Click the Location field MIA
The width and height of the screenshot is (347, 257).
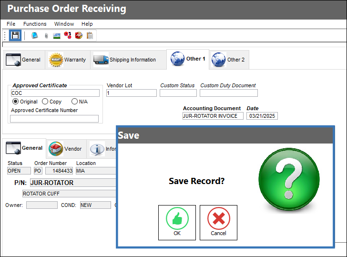click(96, 171)
